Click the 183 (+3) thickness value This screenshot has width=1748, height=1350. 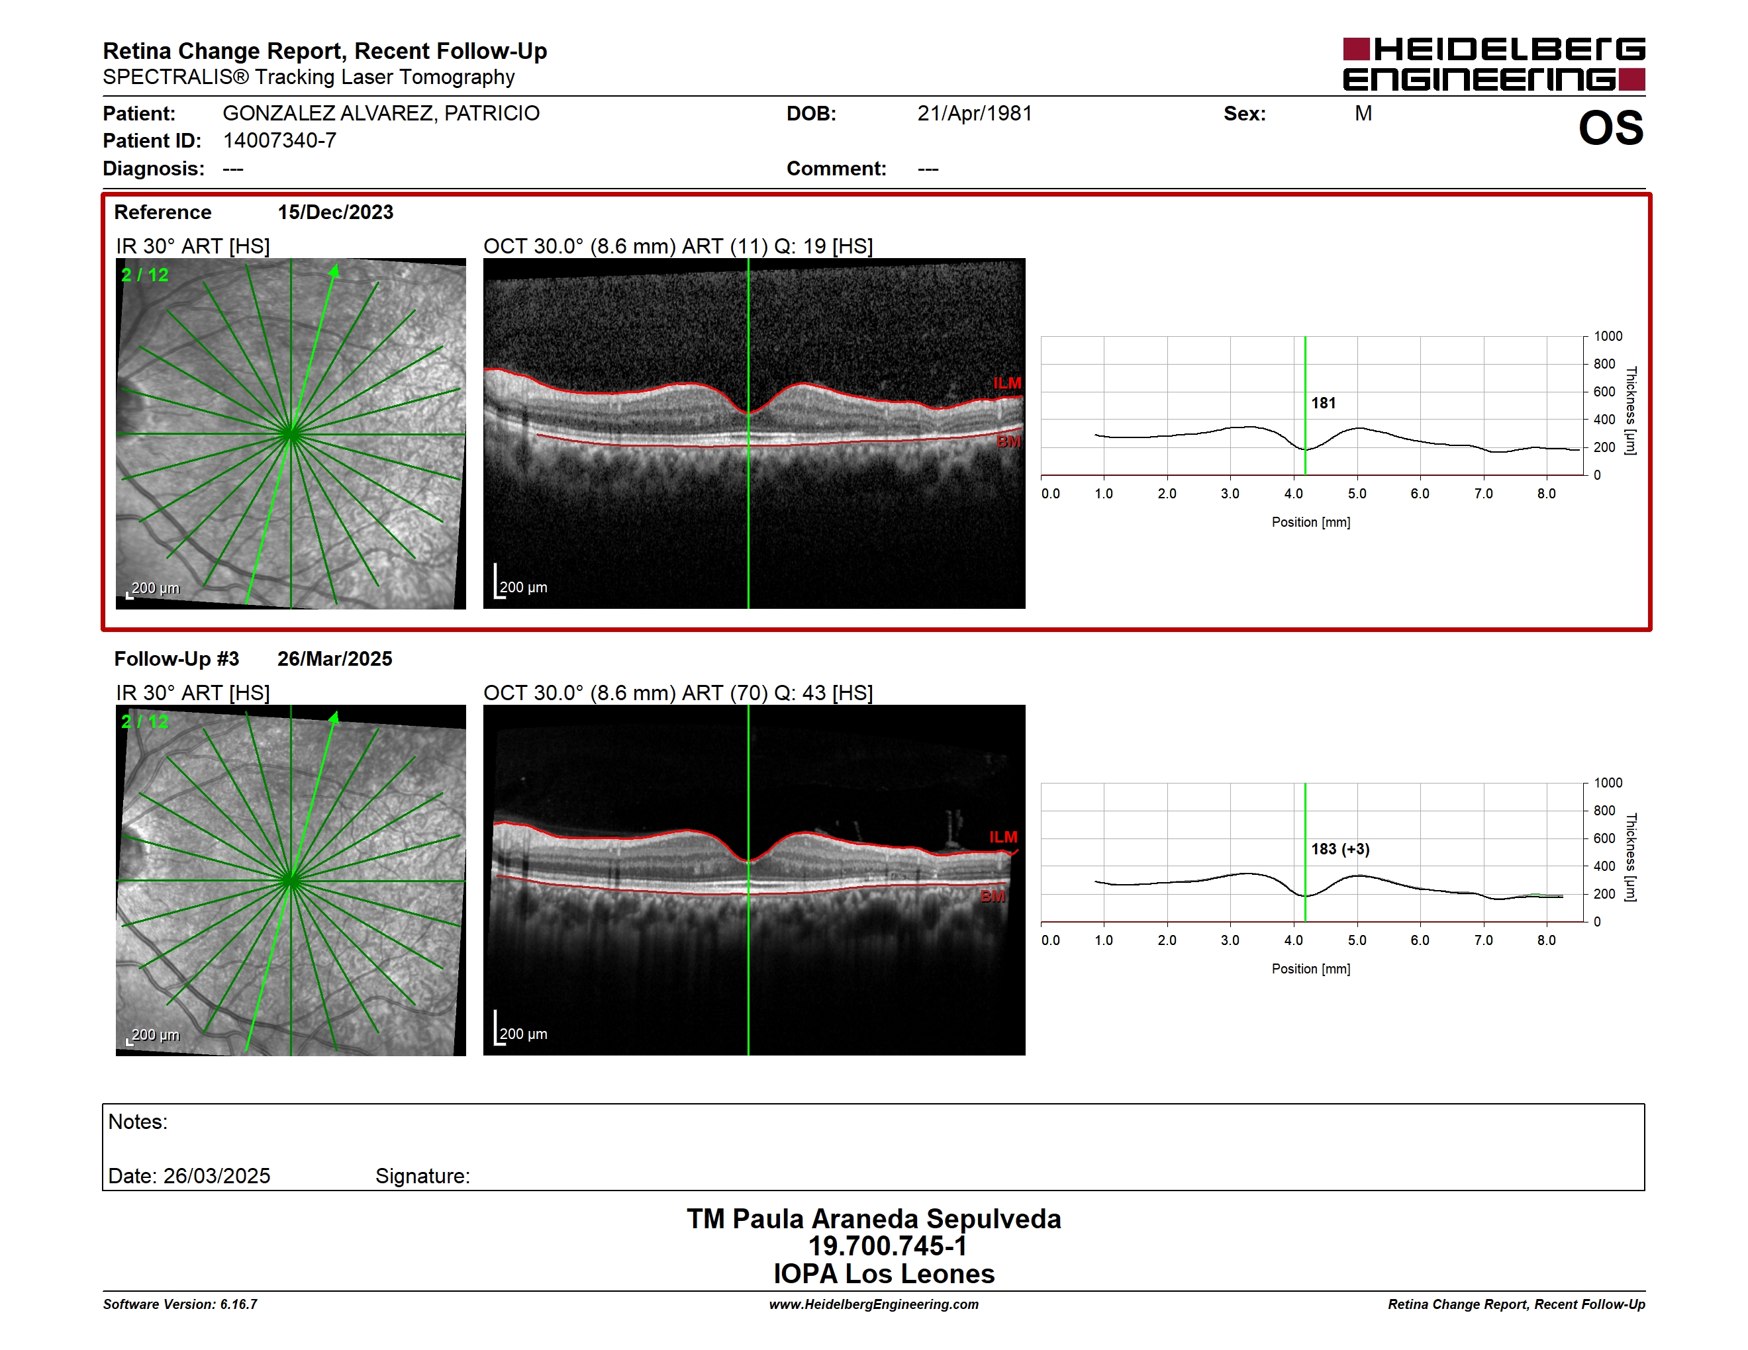[1340, 849]
